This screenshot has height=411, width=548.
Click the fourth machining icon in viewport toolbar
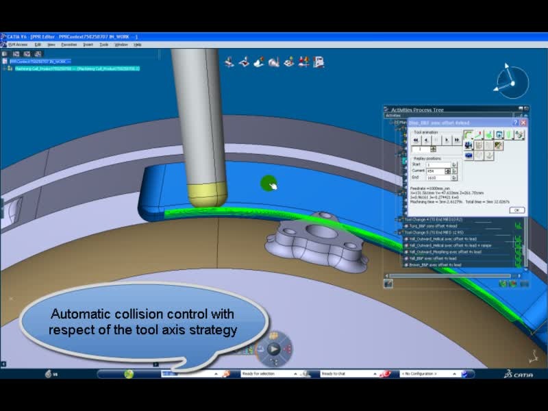(273, 62)
